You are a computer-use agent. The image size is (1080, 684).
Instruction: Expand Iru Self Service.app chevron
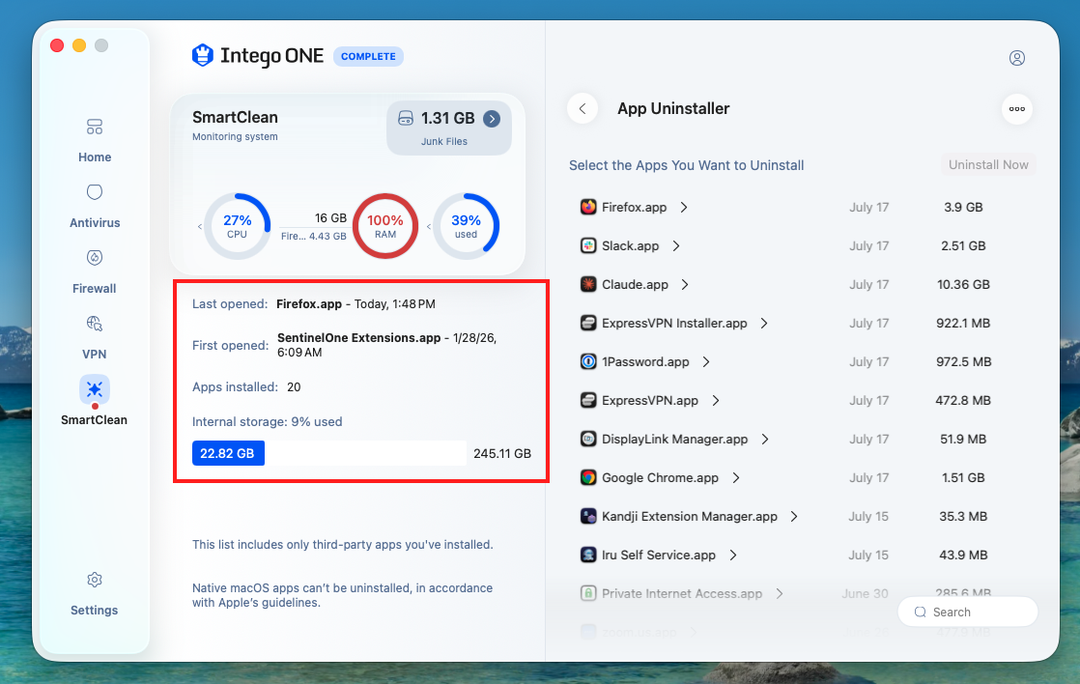[x=733, y=555]
